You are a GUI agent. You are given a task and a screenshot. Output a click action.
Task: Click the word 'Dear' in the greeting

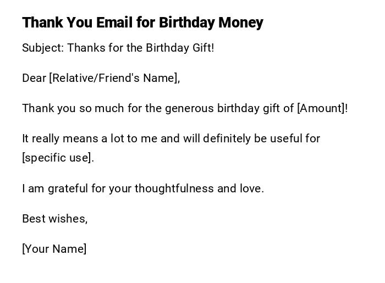coord(34,78)
